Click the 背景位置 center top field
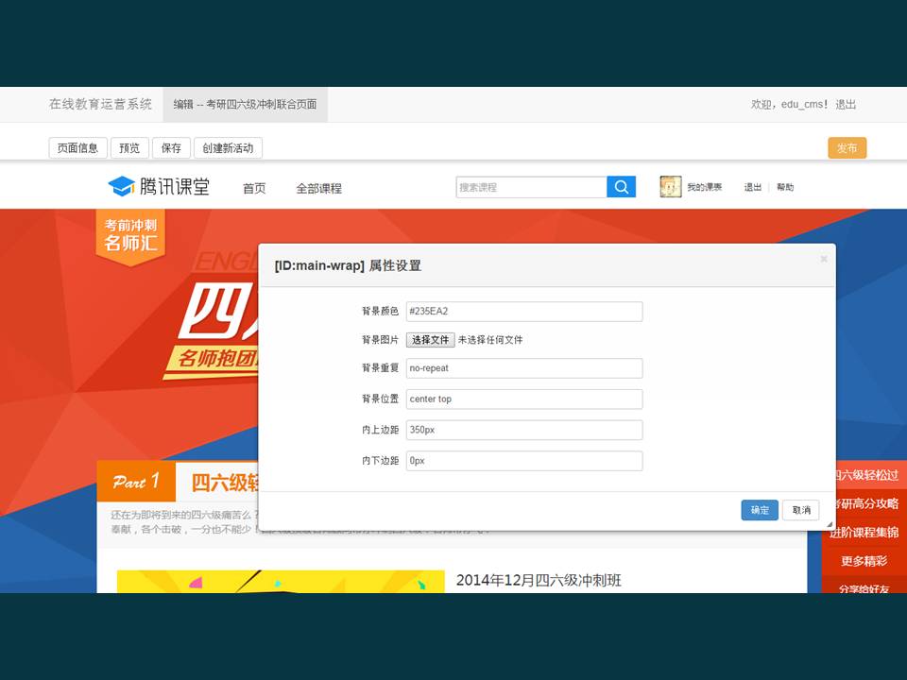The image size is (907, 680). pyautogui.click(x=523, y=399)
